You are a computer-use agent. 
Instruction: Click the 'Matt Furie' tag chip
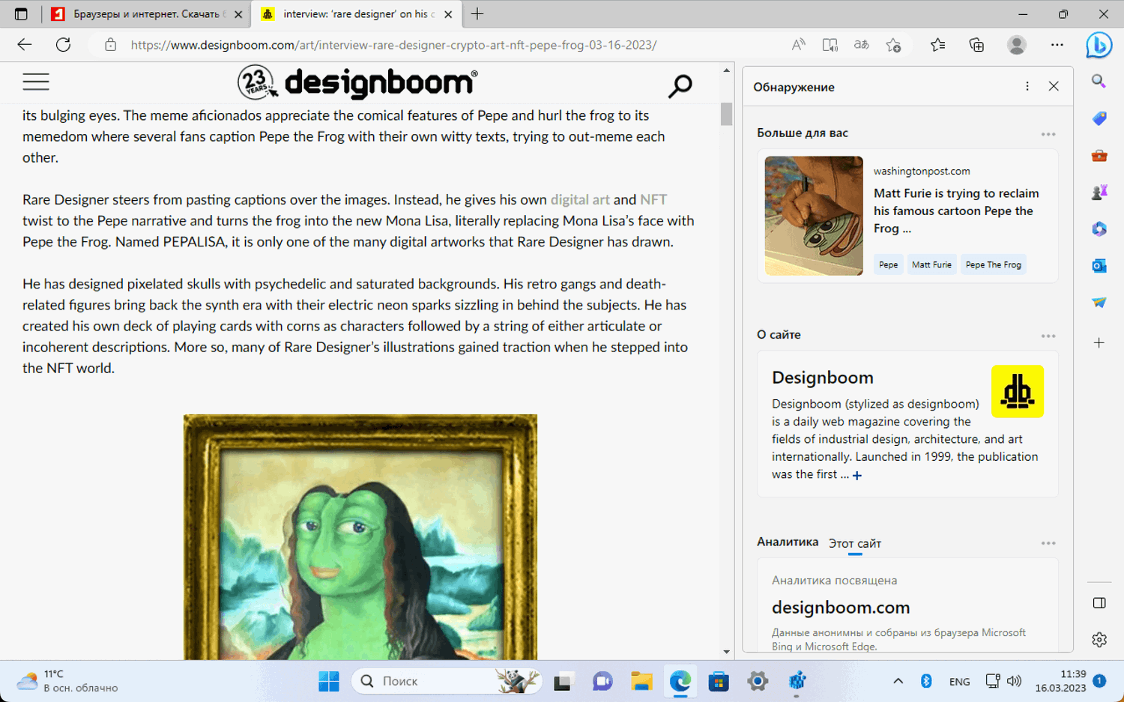[931, 264]
